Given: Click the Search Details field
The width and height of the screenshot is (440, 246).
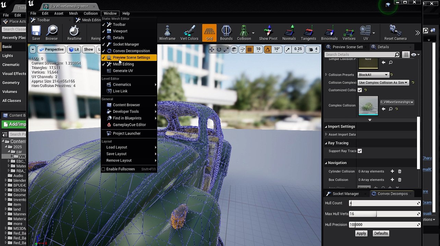Looking at the screenshot, I should point(362,55).
